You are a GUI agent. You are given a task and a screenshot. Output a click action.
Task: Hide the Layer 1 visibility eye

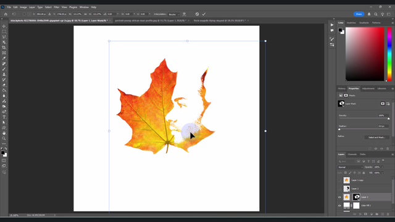click(339, 197)
